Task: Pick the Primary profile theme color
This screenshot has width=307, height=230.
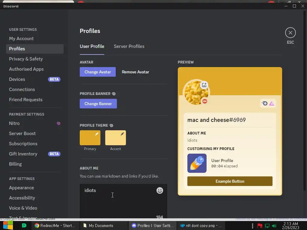Action: pos(90,138)
